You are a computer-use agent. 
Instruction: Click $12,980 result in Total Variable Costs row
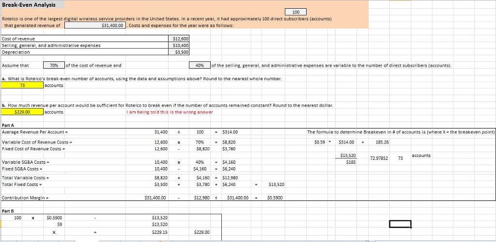(230, 178)
